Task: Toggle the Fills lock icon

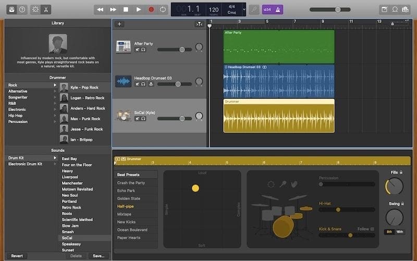Action: [x=401, y=172]
